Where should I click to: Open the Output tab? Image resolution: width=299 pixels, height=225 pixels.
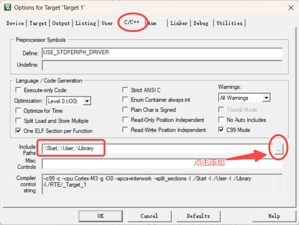tap(61, 23)
